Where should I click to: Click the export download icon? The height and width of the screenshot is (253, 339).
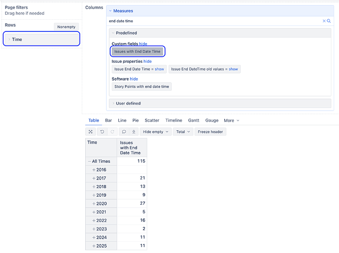point(133,131)
